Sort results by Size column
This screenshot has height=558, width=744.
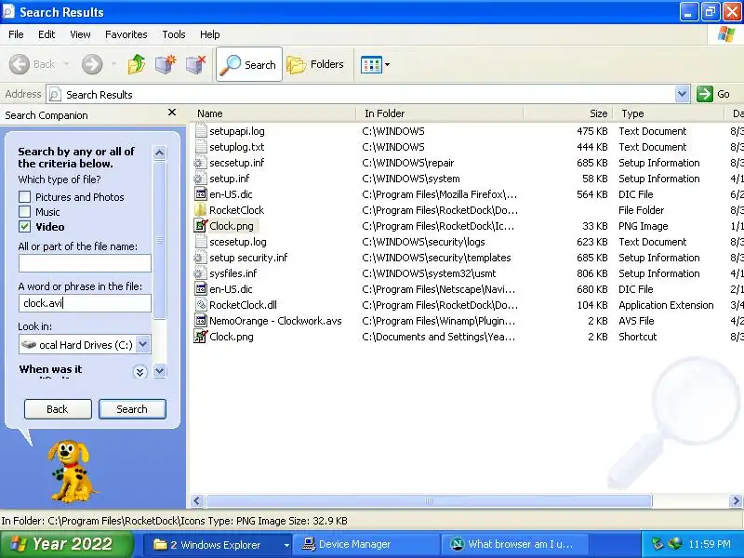coord(567,113)
